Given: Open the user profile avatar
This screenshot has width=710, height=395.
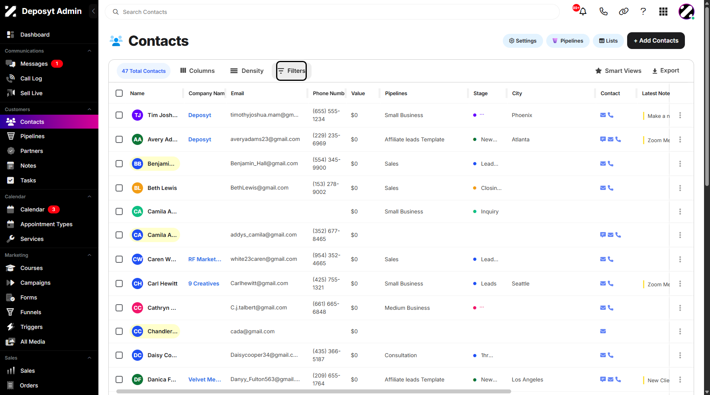Looking at the screenshot, I should point(686,12).
